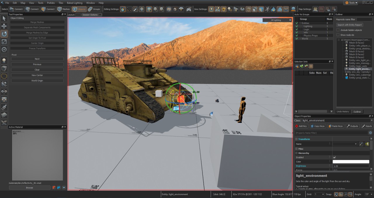Click first Map Settings icon

(x=315, y=9)
